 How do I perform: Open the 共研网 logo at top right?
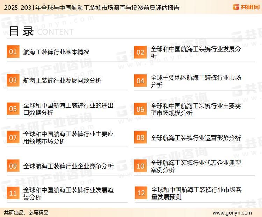click(x=246, y=7)
